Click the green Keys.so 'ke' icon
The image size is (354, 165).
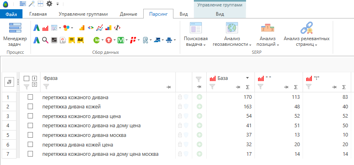(96, 40)
